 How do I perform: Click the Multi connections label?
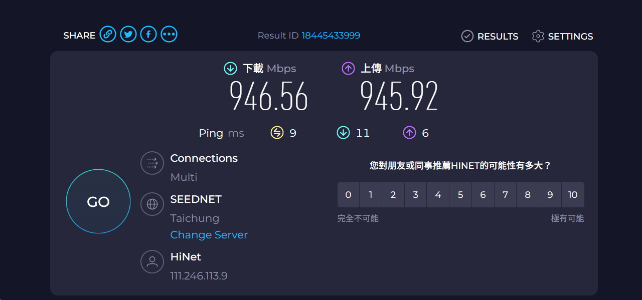pyautogui.click(x=184, y=177)
